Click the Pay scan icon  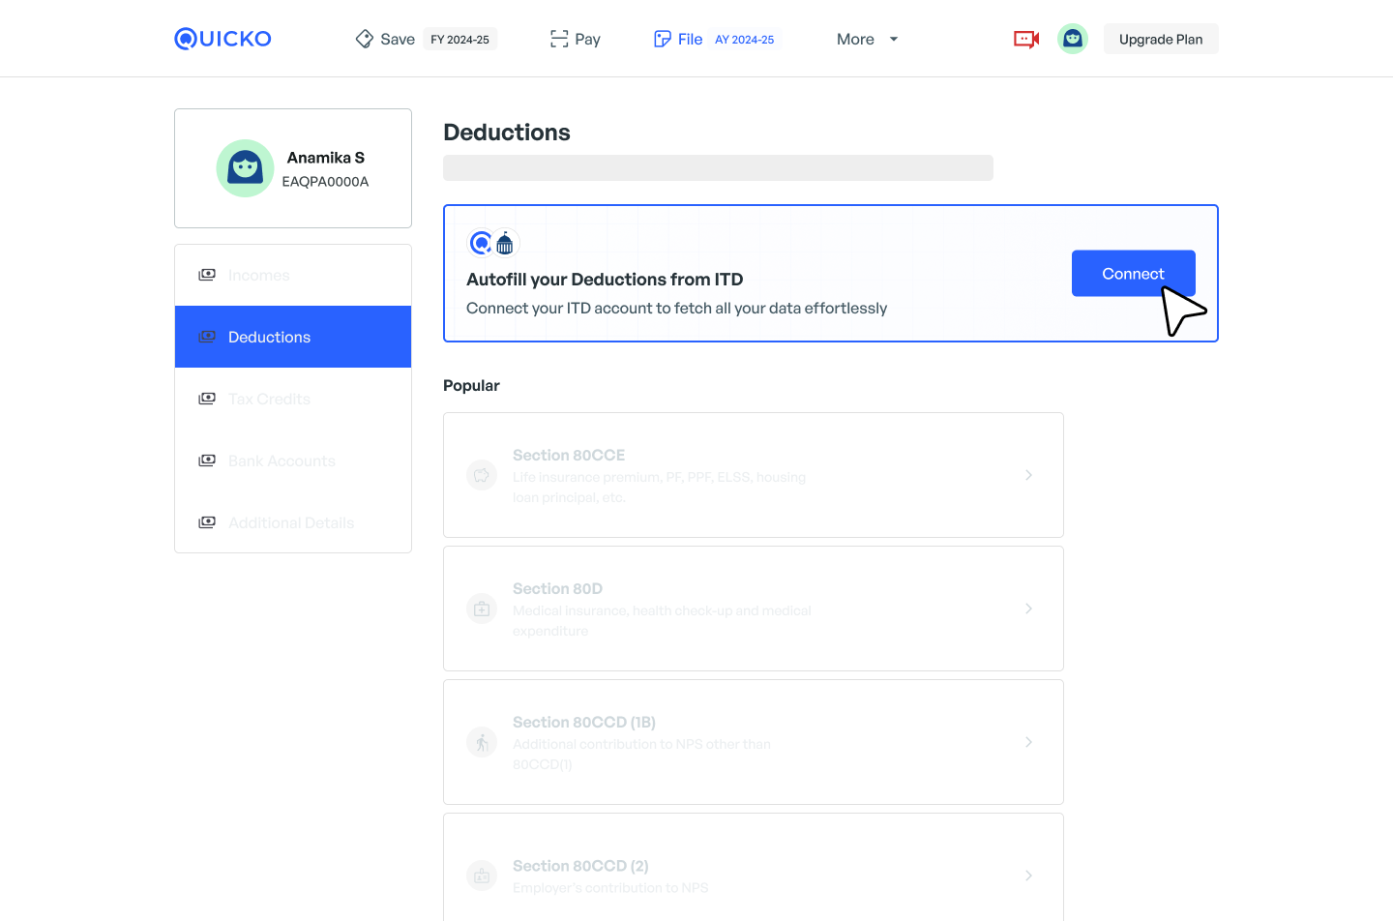point(559,39)
